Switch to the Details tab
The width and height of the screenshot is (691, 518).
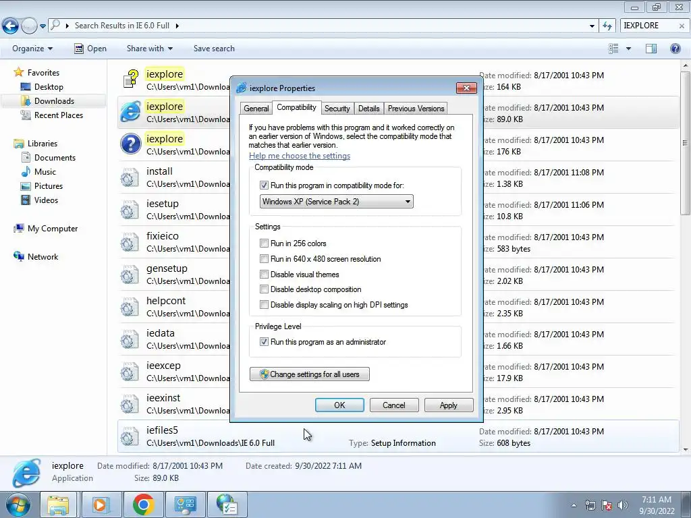tap(369, 109)
